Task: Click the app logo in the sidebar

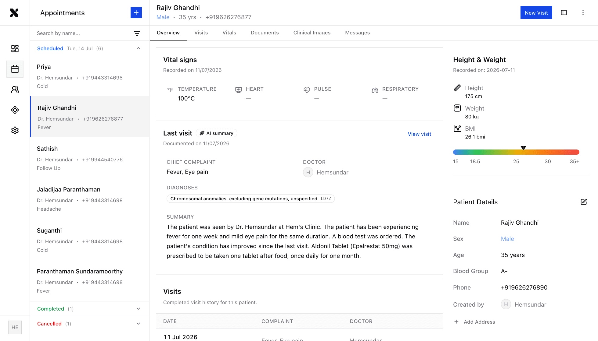Action: point(14,13)
